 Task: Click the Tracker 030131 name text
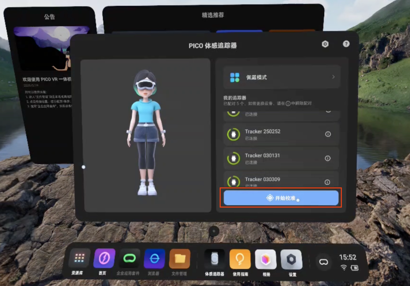(262, 155)
